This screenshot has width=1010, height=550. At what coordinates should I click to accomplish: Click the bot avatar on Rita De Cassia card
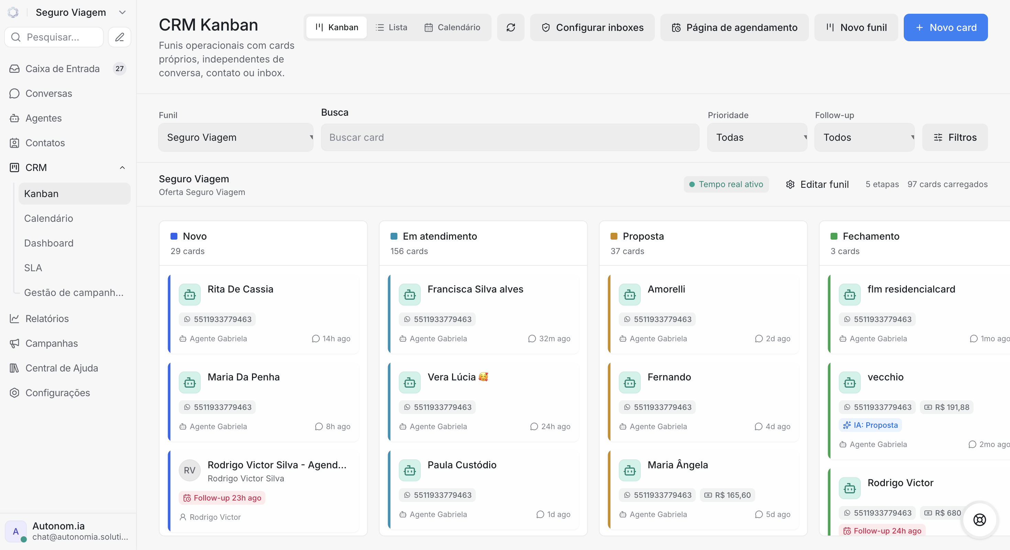(189, 294)
